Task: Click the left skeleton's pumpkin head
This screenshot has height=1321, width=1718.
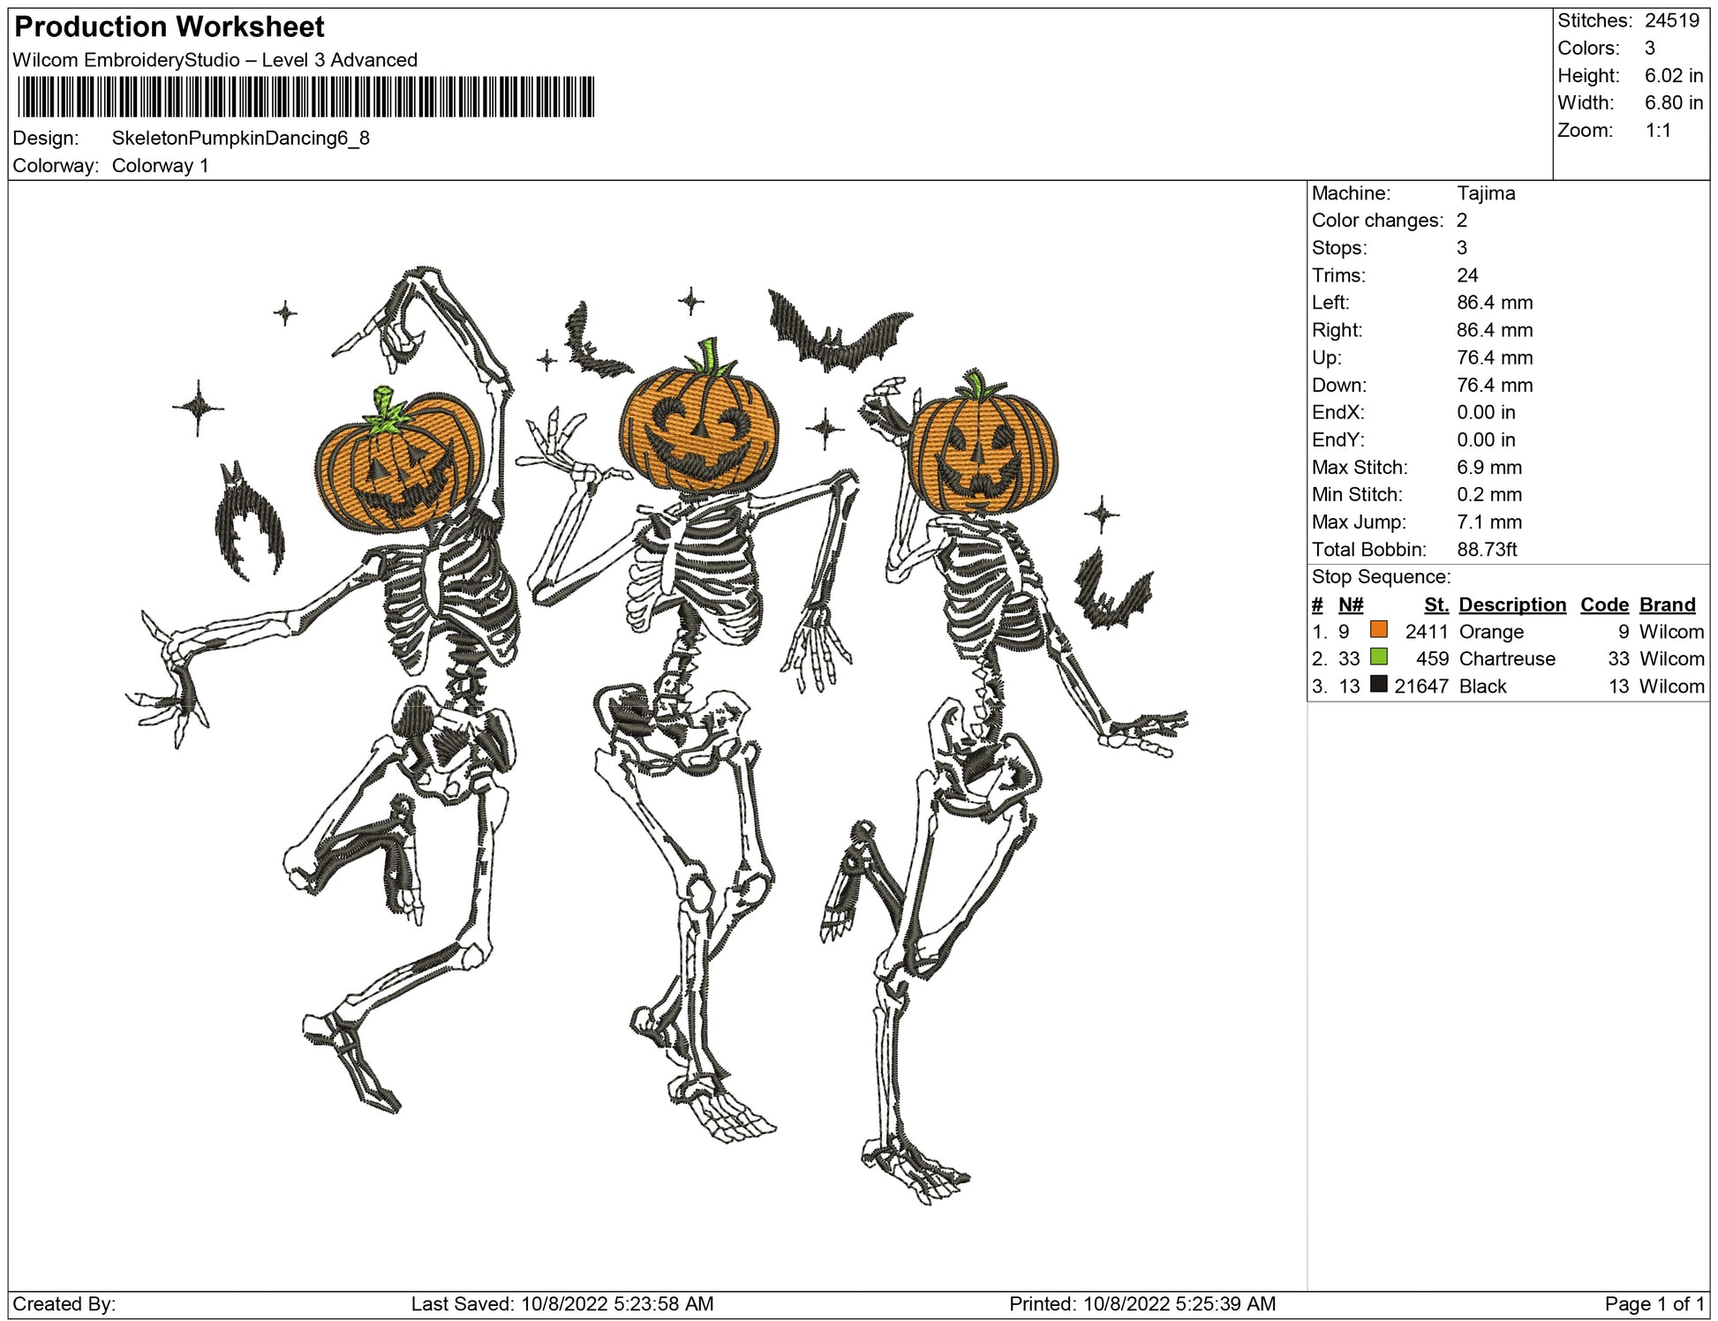Action: (400, 469)
